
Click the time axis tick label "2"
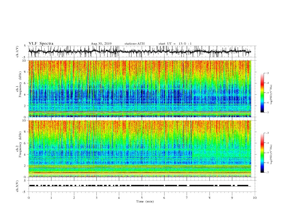(x=74, y=198)
